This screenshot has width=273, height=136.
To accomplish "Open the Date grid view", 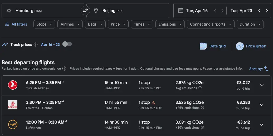I will tap(213, 46).
